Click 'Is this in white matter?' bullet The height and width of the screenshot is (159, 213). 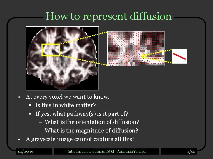tap(66, 105)
